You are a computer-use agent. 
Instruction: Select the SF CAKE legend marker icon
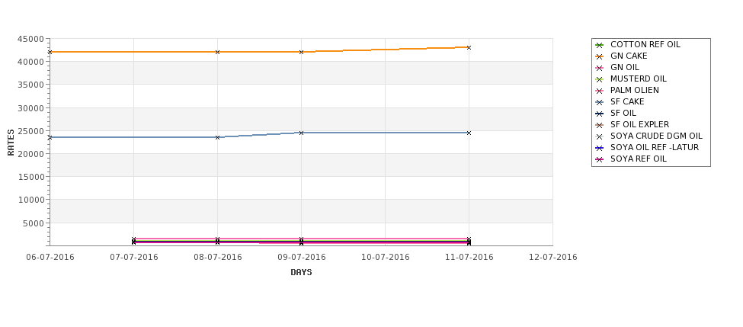(x=600, y=102)
